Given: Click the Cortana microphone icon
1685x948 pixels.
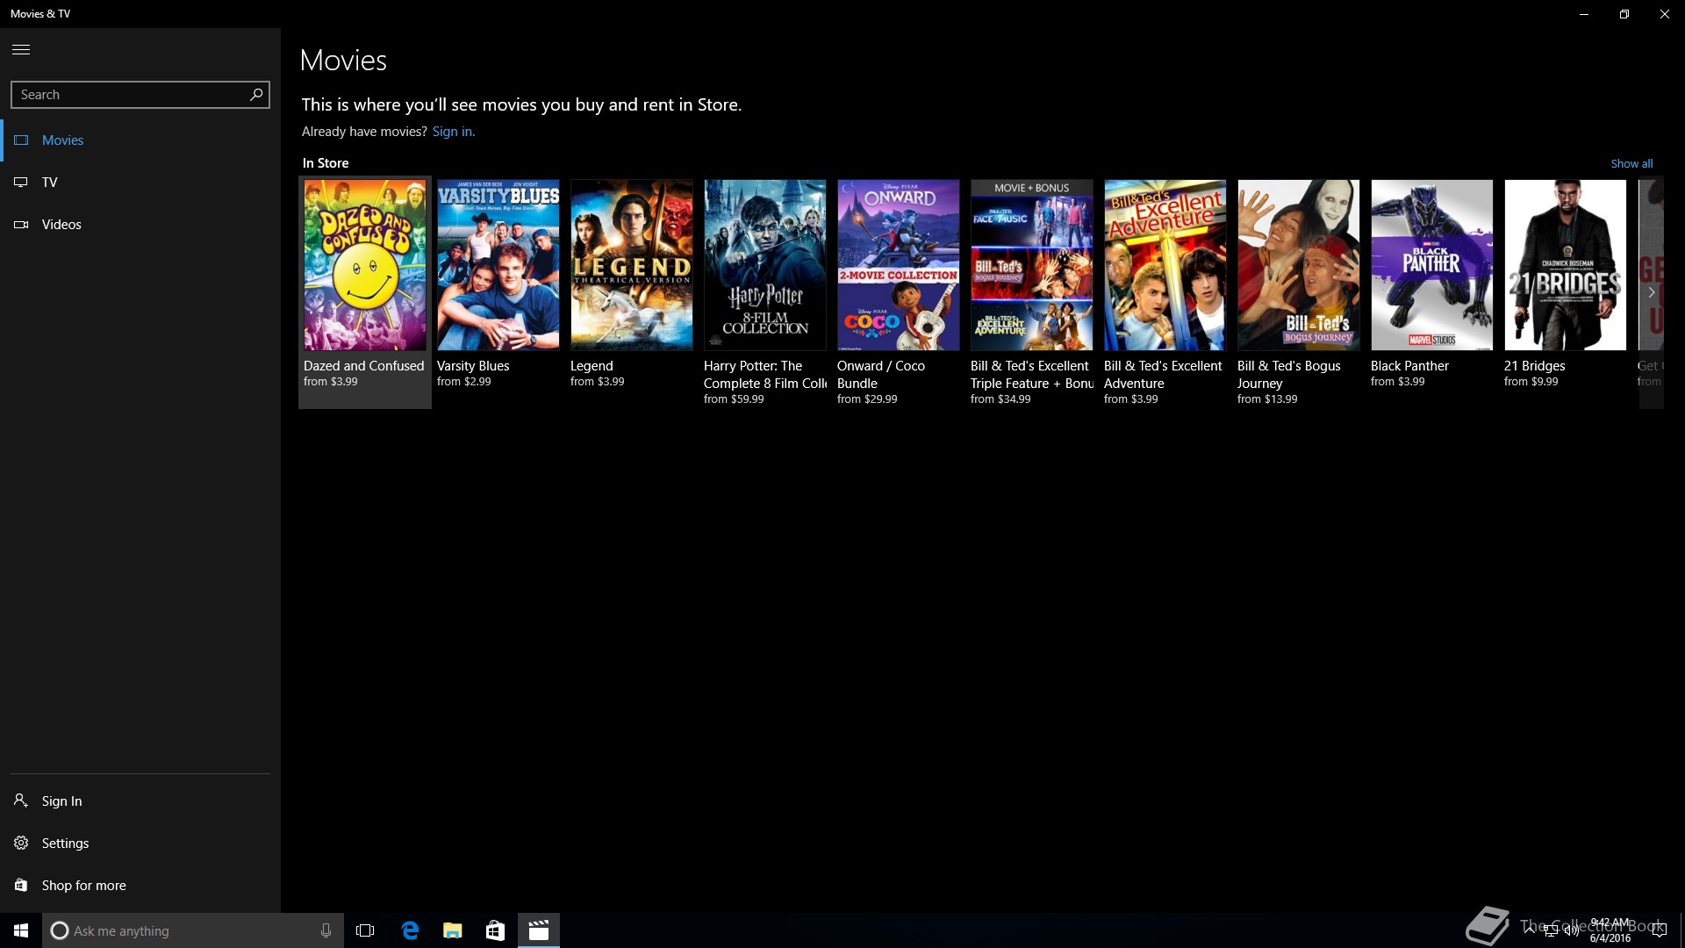Looking at the screenshot, I should point(326,930).
